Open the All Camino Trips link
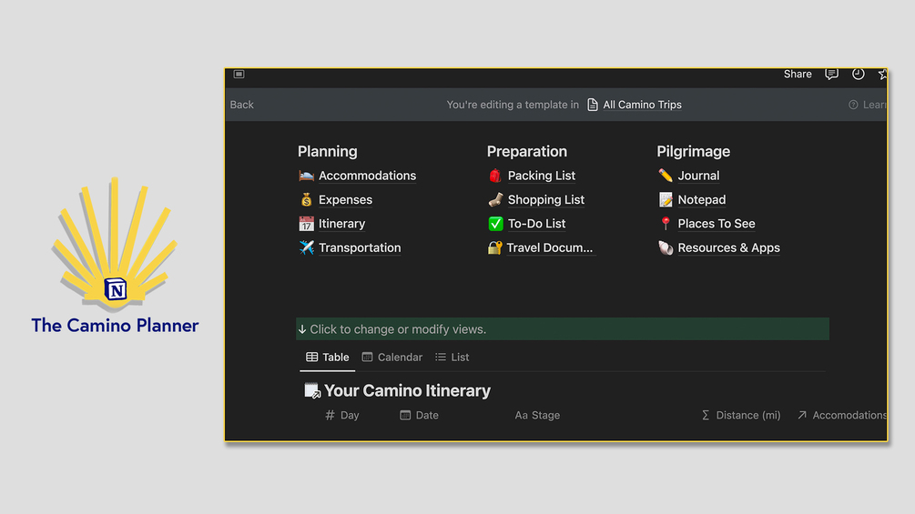915x514 pixels. [642, 105]
